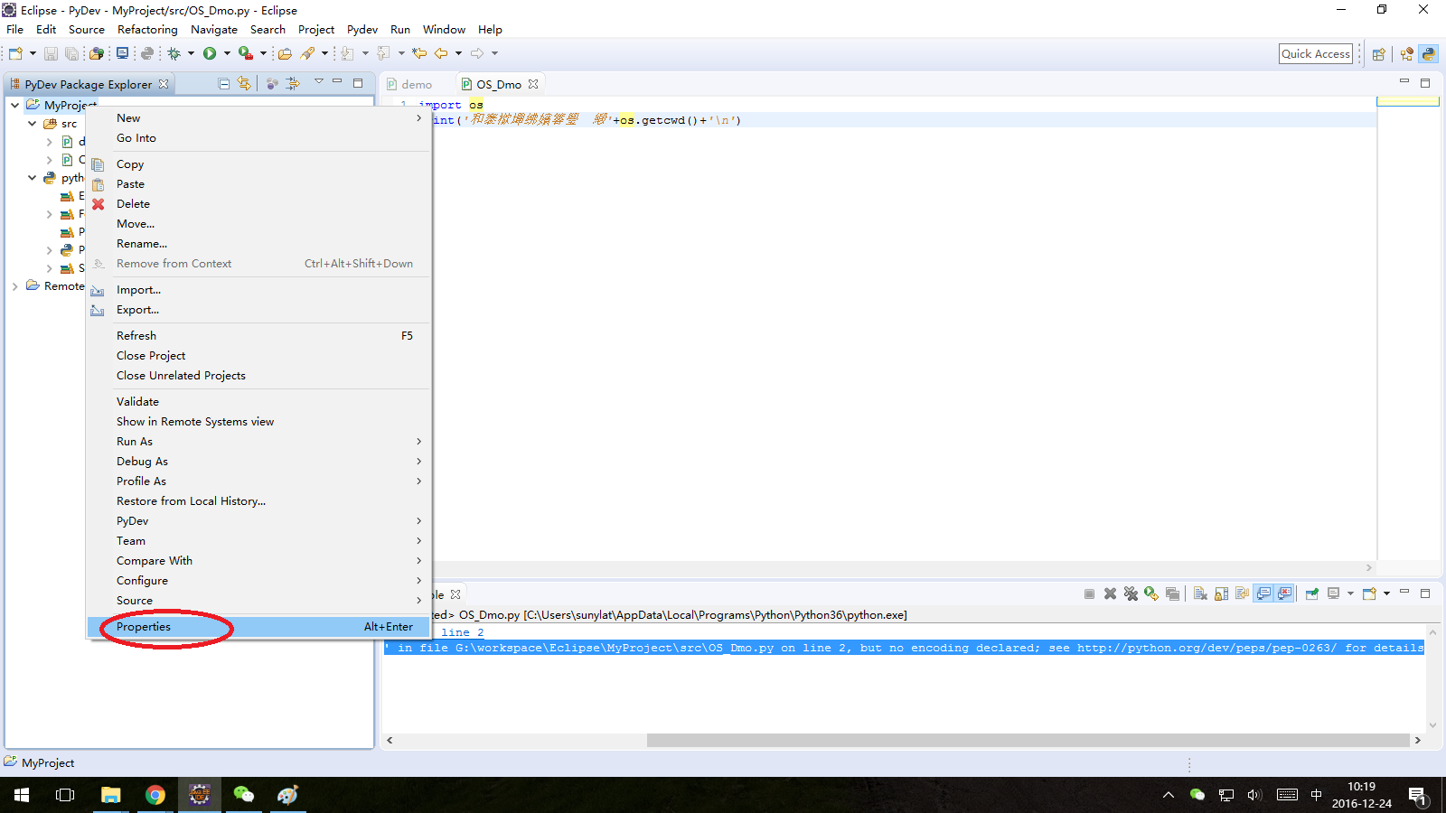The image size is (1446, 813).
Task: Toggle Show Console on Standard Error change
Action: (x=1284, y=593)
